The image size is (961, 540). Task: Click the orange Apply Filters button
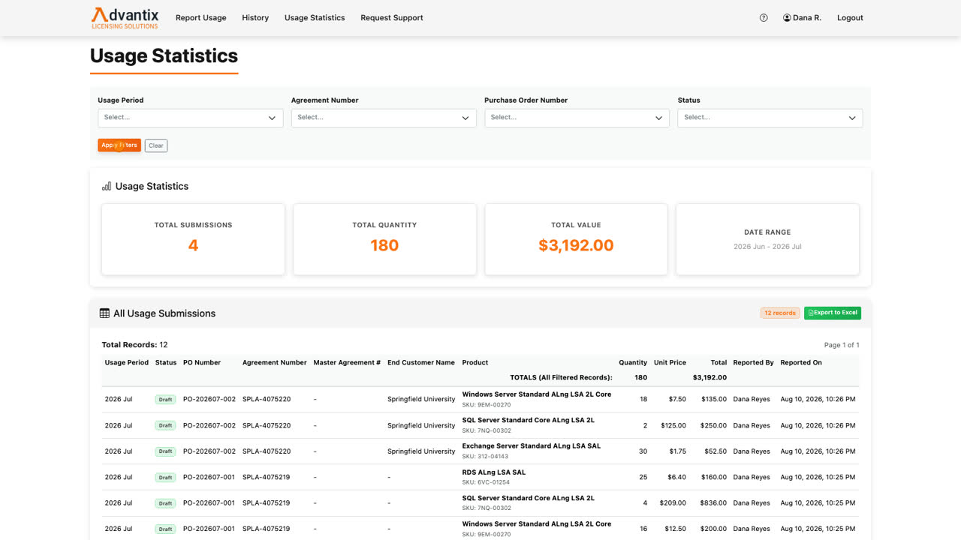click(119, 145)
